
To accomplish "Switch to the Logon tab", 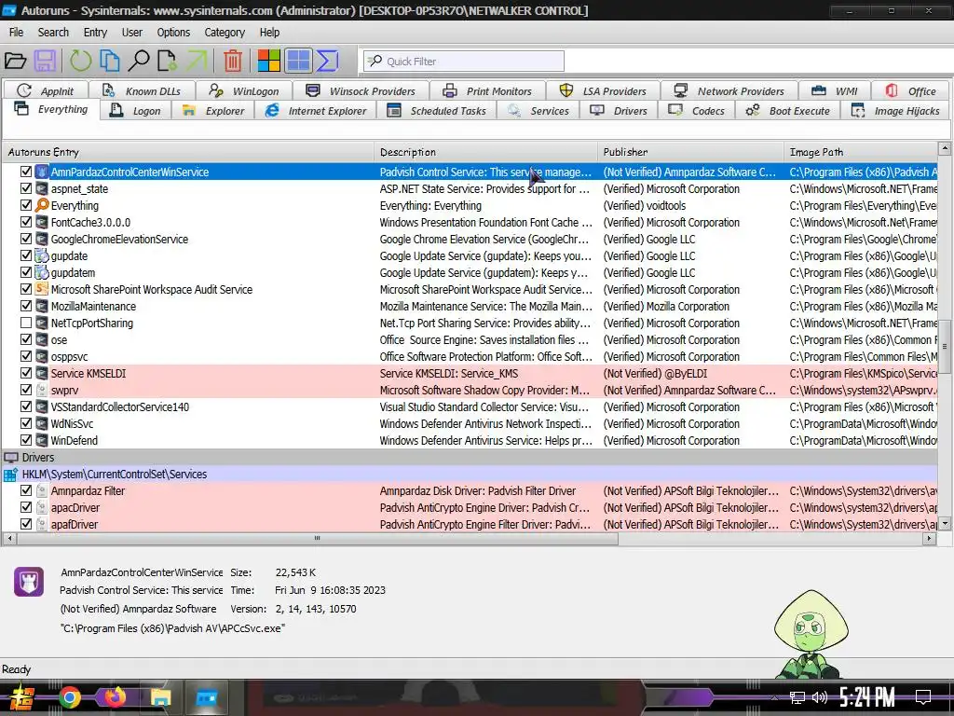I will (x=136, y=111).
